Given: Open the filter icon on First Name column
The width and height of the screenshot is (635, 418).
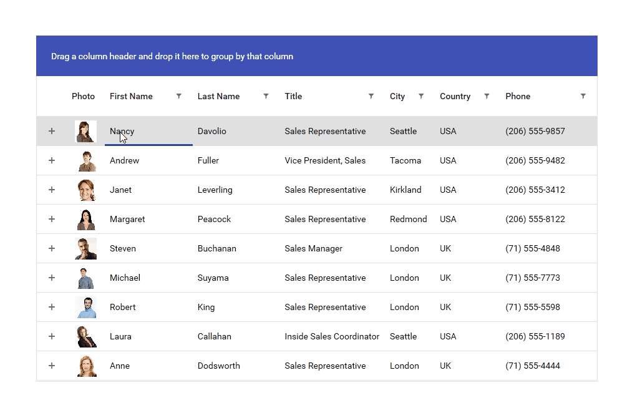Looking at the screenshot, I should [x=179, y=95].
